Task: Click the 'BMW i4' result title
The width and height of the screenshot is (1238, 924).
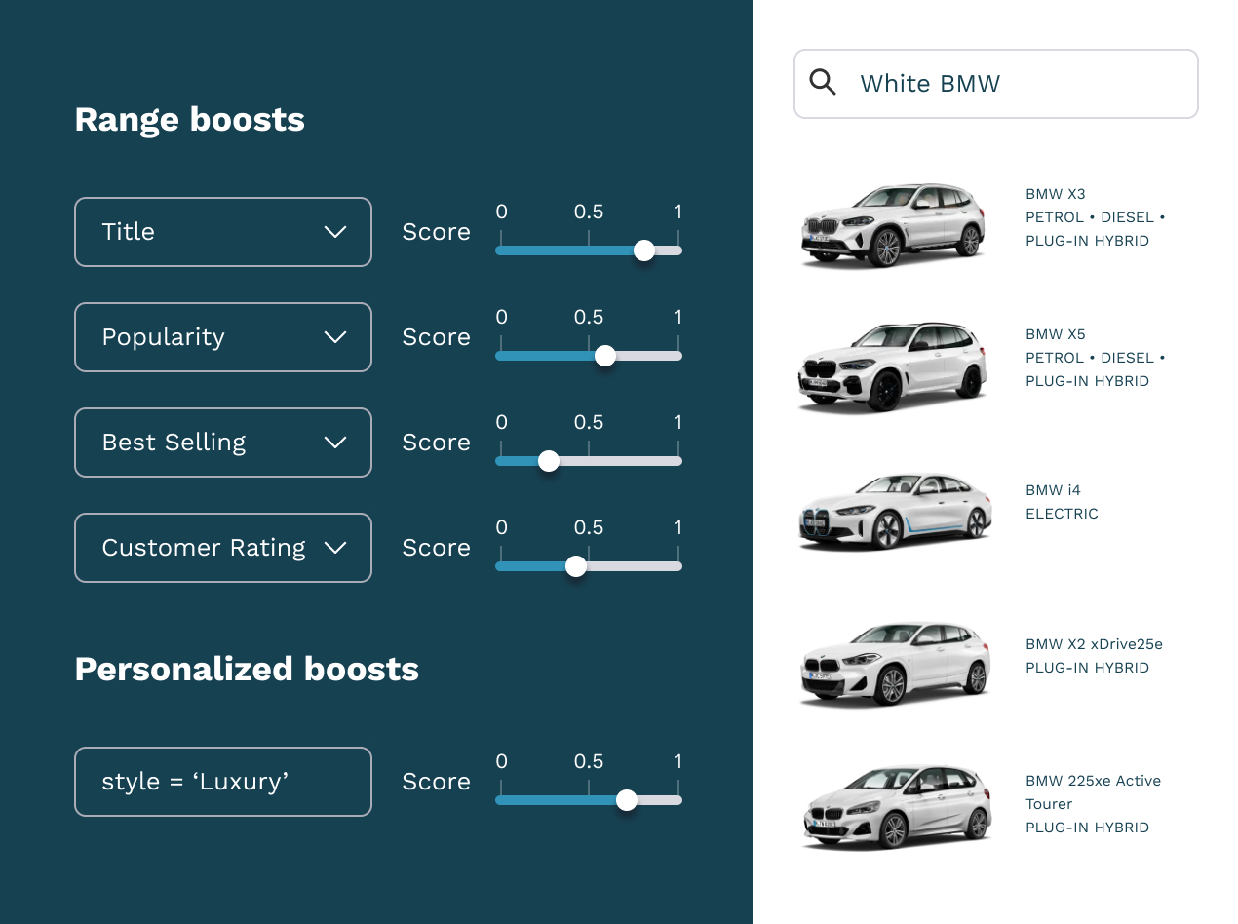Action: (1054, 490)
